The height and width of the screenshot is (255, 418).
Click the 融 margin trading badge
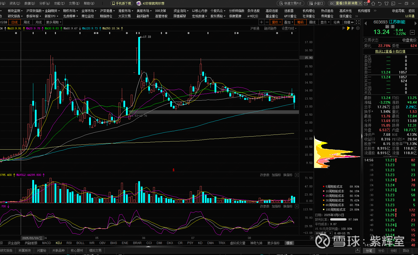(x=387, y=27)
